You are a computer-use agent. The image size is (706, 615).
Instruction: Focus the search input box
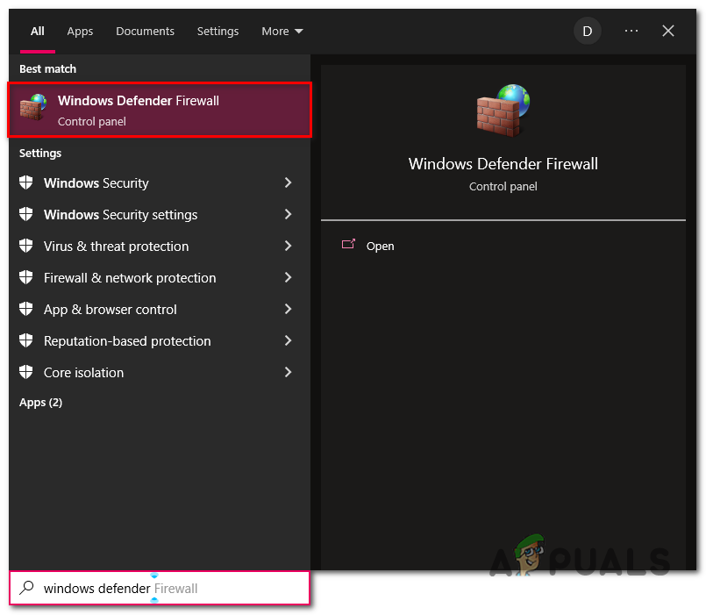[160, 588]
